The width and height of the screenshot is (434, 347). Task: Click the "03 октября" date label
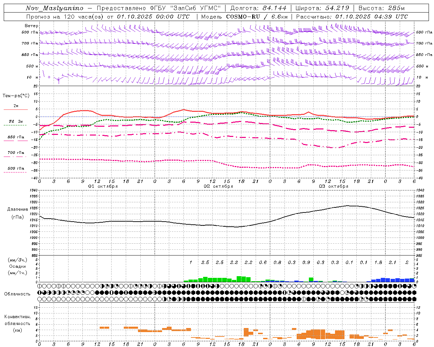coord(334,186)
